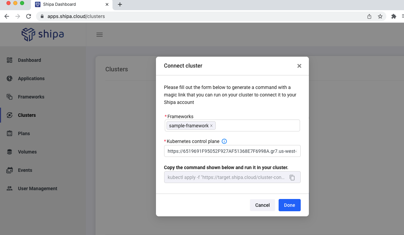Copy the kubectl command with copy icon

292,177
